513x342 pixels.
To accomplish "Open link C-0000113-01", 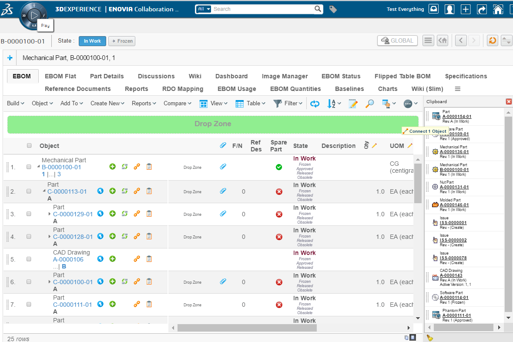I will (67, 191).
